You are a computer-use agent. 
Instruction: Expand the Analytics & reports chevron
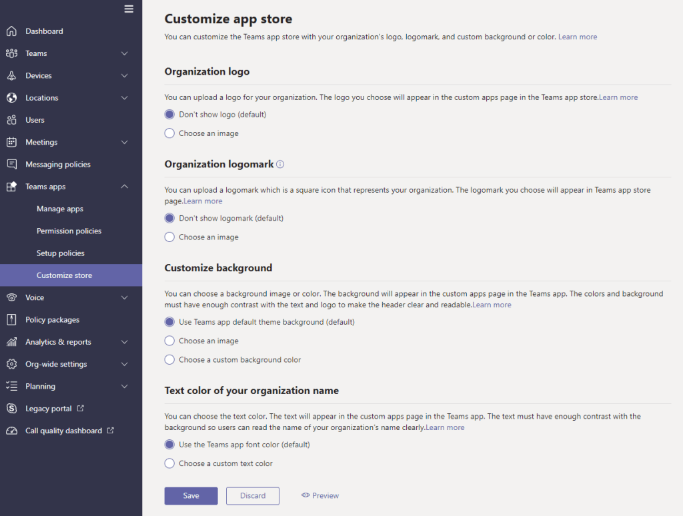(x=125, y=342)
